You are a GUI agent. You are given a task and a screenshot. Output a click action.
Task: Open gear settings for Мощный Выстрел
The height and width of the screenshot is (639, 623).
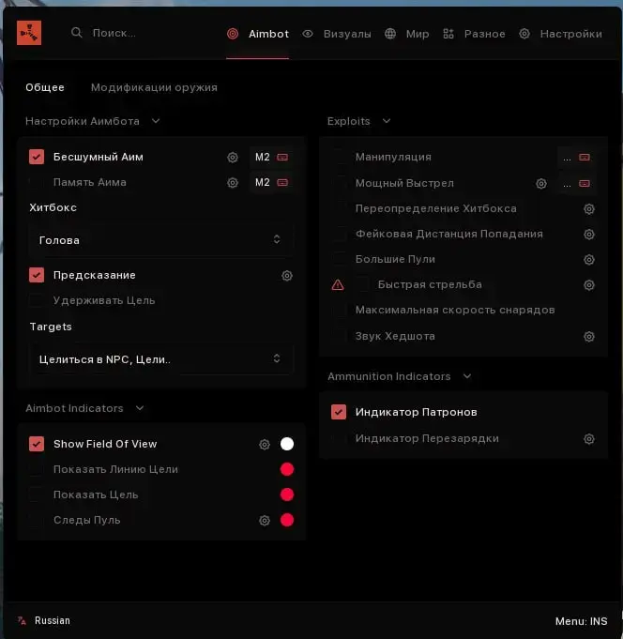coord(541,184)
